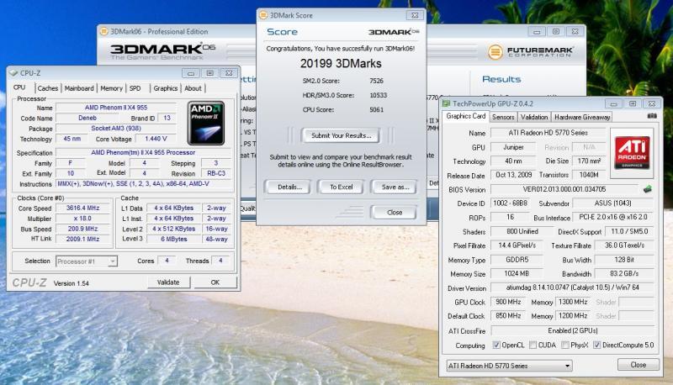This screenshot has height=385, width=673.
Task: Click Close in the 3DMark Score dialog
Action: coord(395,212)
